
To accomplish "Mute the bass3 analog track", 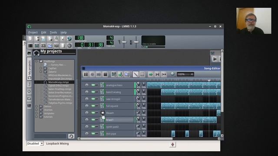I will tap(93, 92).
